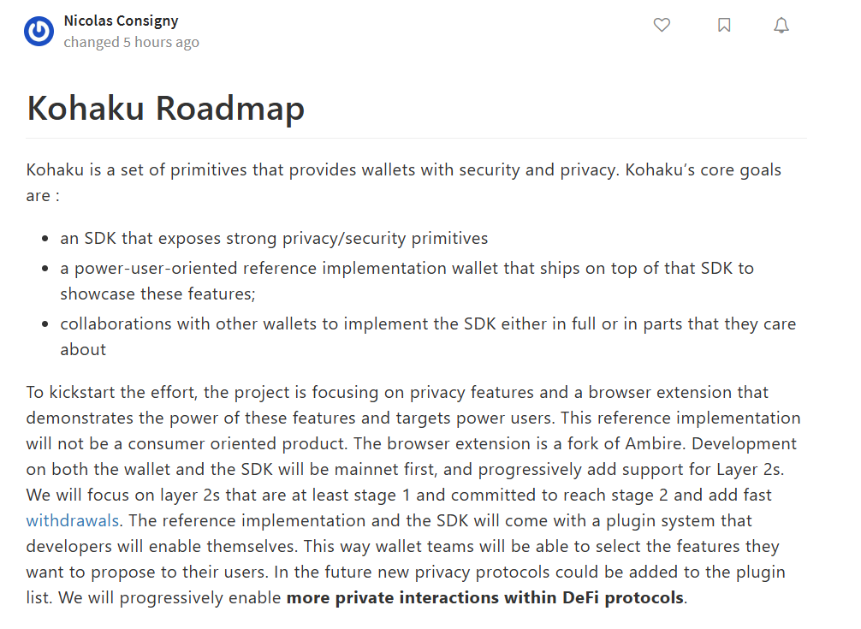The height and width of the screenshot is (629, 861).
Task: Bookmark this note with the bookmark icon
Action: pyautogui.click(x=724, y=26)
